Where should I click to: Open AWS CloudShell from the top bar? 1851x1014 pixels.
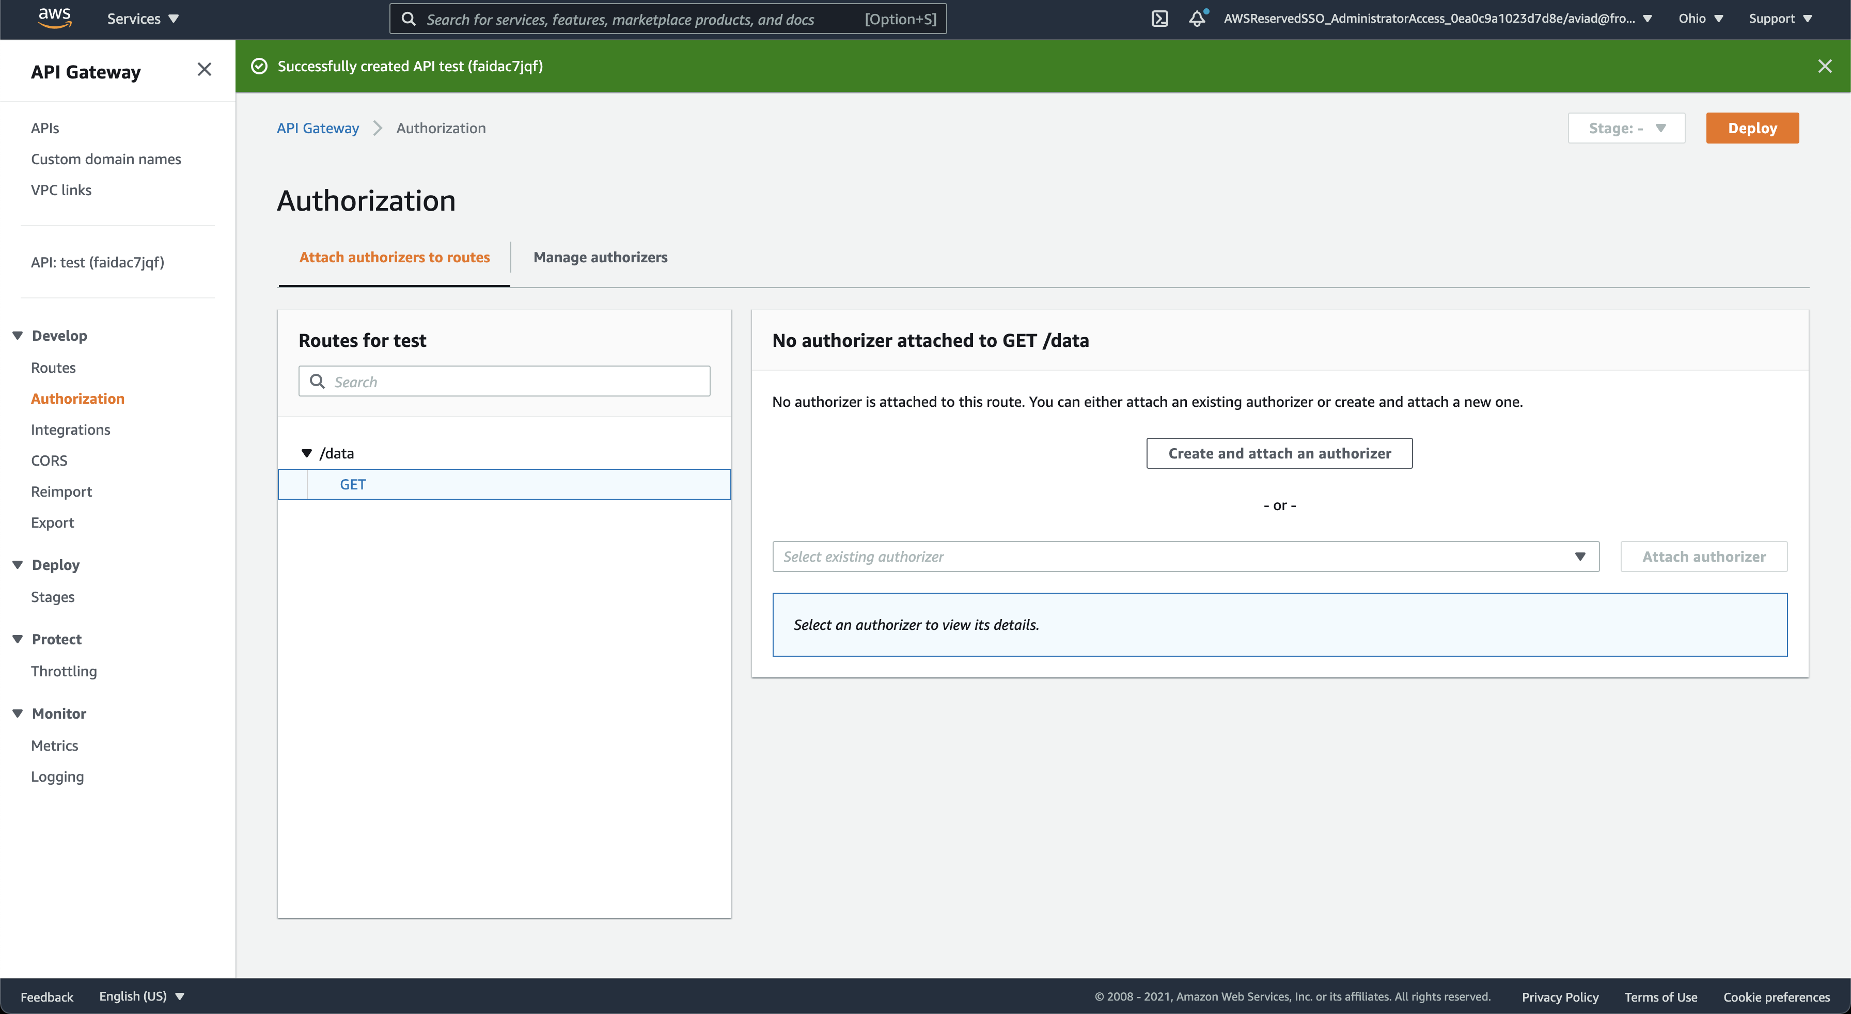(1160, 19)
